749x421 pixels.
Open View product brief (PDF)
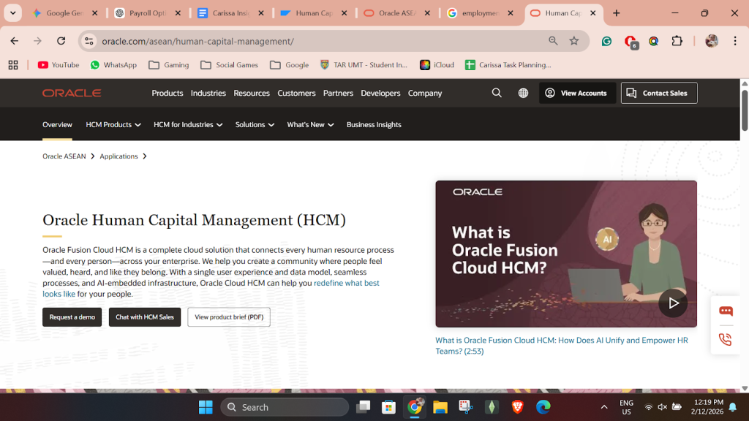coord(229,317)
